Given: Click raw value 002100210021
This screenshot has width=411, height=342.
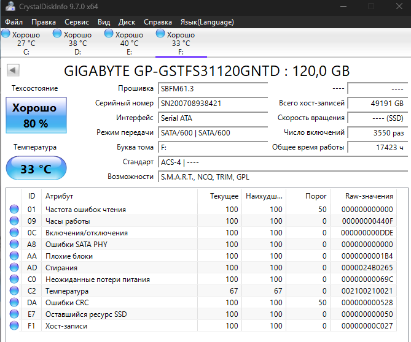Looking at the screenshot, I should pos(367,291).
